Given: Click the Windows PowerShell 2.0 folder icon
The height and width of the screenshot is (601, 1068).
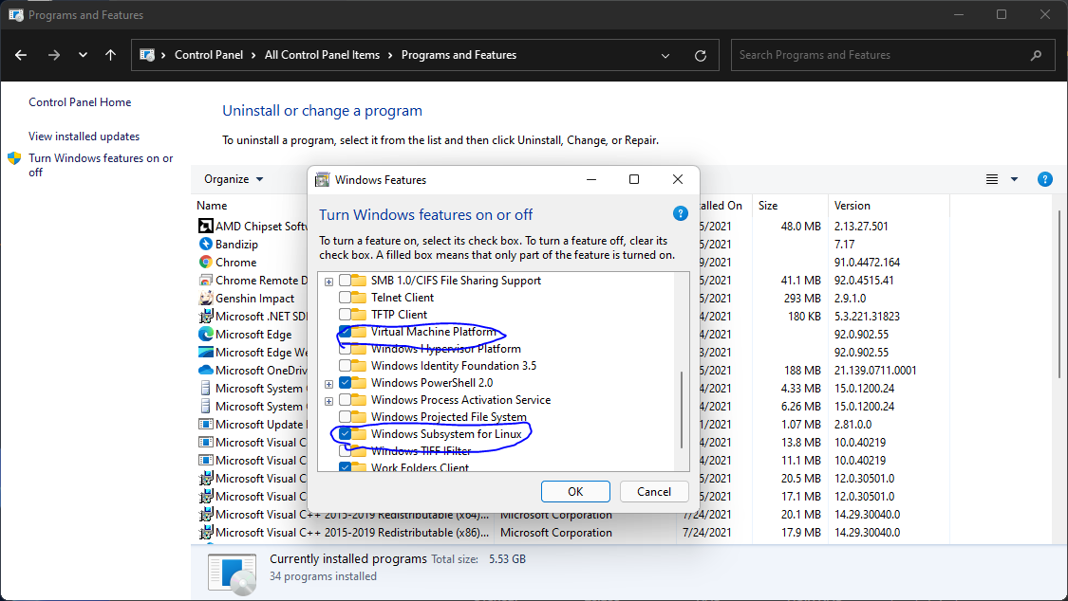Looking at the screenshot, I should tap(359, 383).
